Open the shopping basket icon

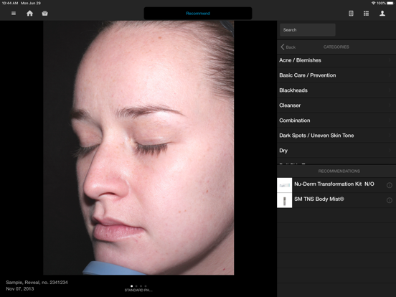[x=44, y=14]
